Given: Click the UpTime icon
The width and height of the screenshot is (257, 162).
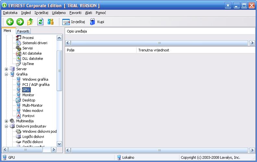Looking at the screenshot, I should click(x=18, y=64).
